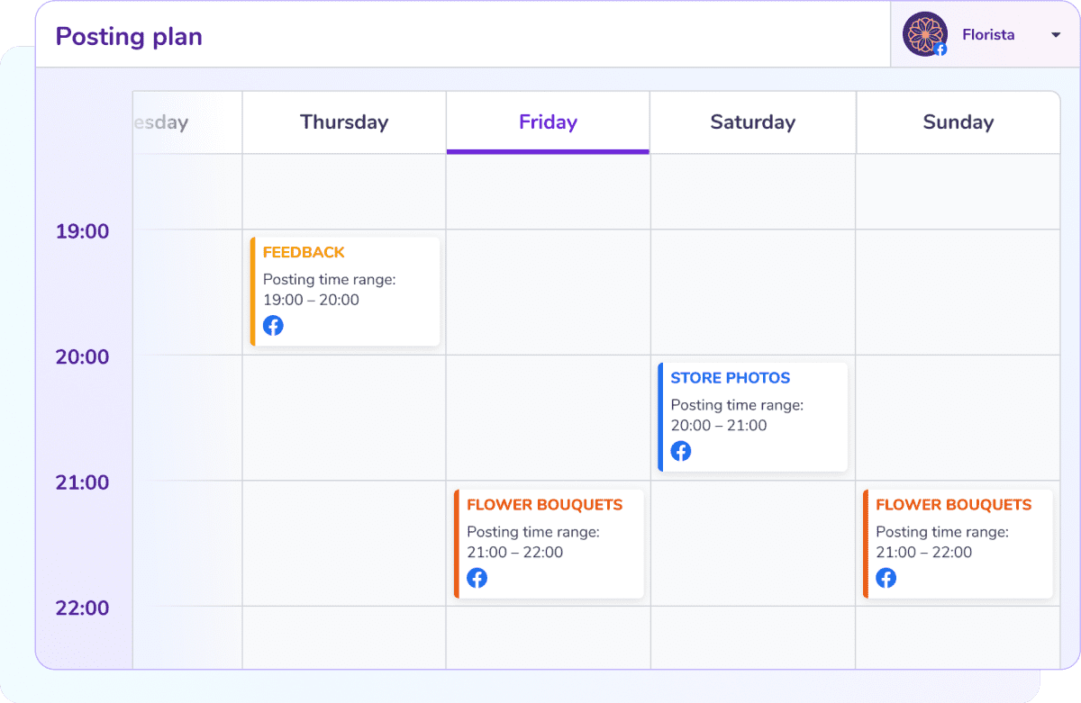
Task: Click the Facebook icon on Friday's FLOWER BOUQUETS
Action: (x=477, y=578)
